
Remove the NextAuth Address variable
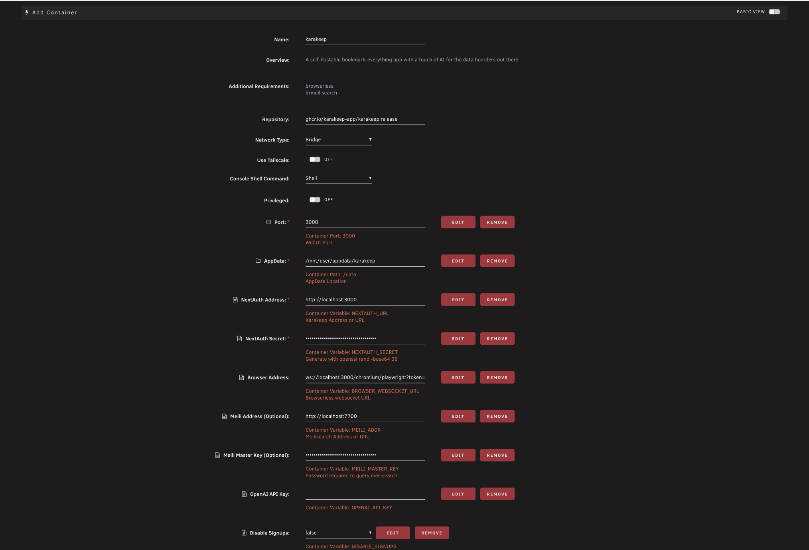[497, 300]
